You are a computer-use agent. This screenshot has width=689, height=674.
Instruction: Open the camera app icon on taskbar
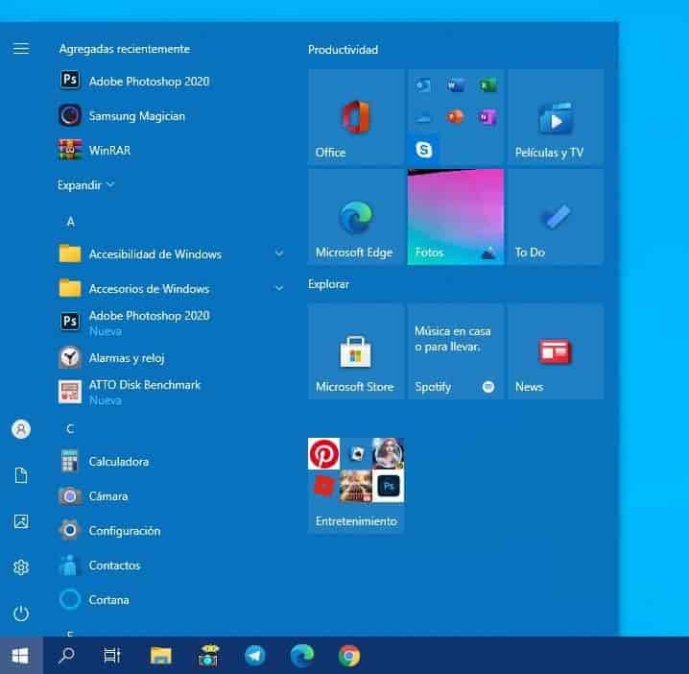click(208, 656)
